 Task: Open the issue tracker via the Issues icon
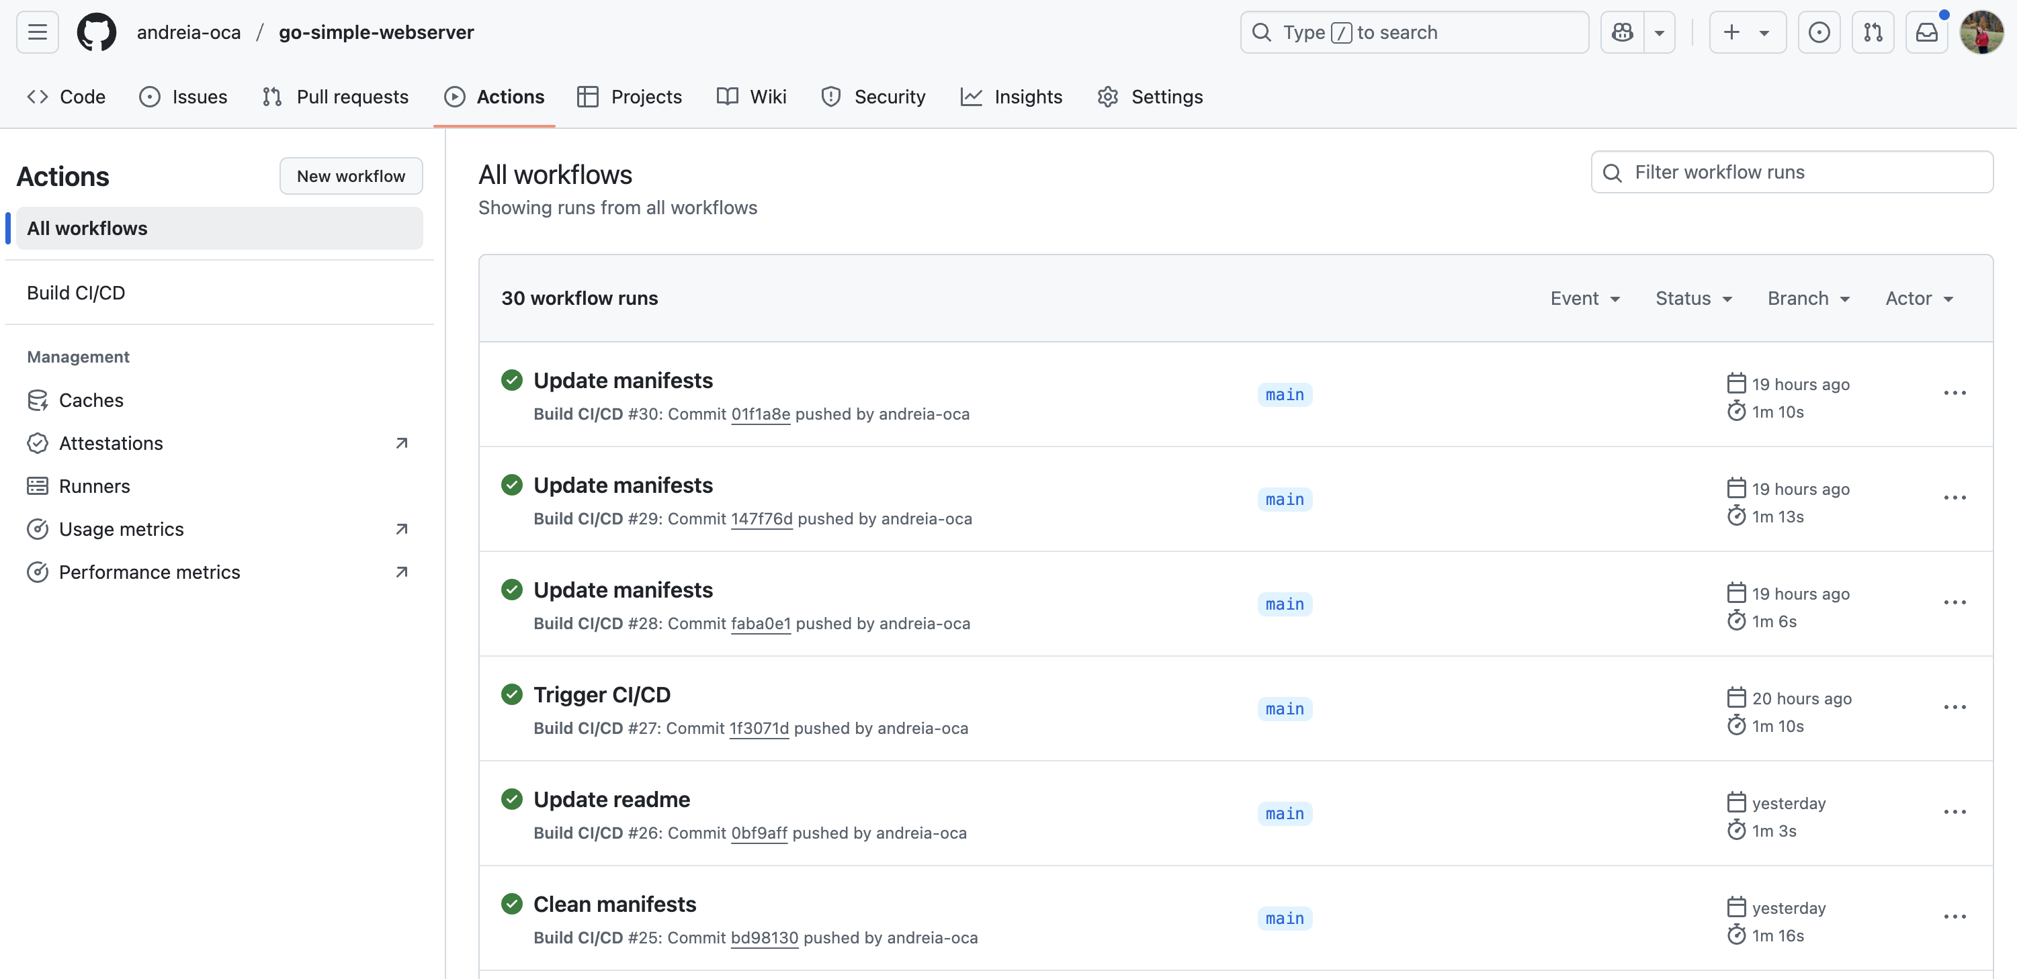point(150,96)
